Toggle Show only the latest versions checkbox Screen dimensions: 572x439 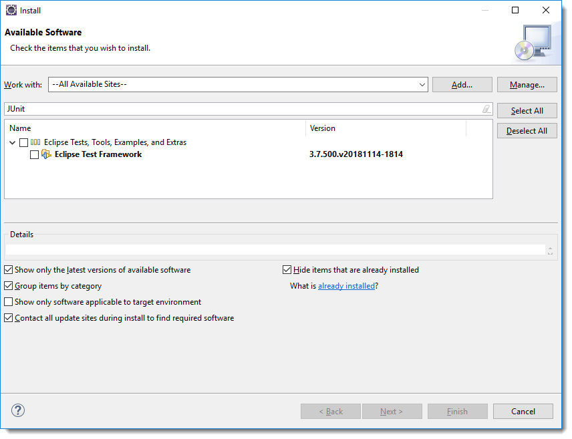[x=9, y=270]
